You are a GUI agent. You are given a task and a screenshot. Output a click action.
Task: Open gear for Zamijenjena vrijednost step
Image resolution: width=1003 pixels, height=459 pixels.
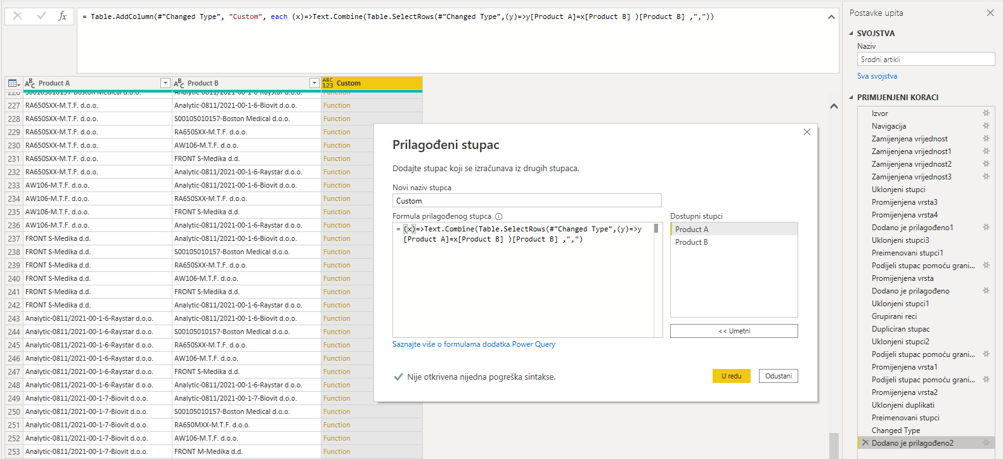(986, 138)
